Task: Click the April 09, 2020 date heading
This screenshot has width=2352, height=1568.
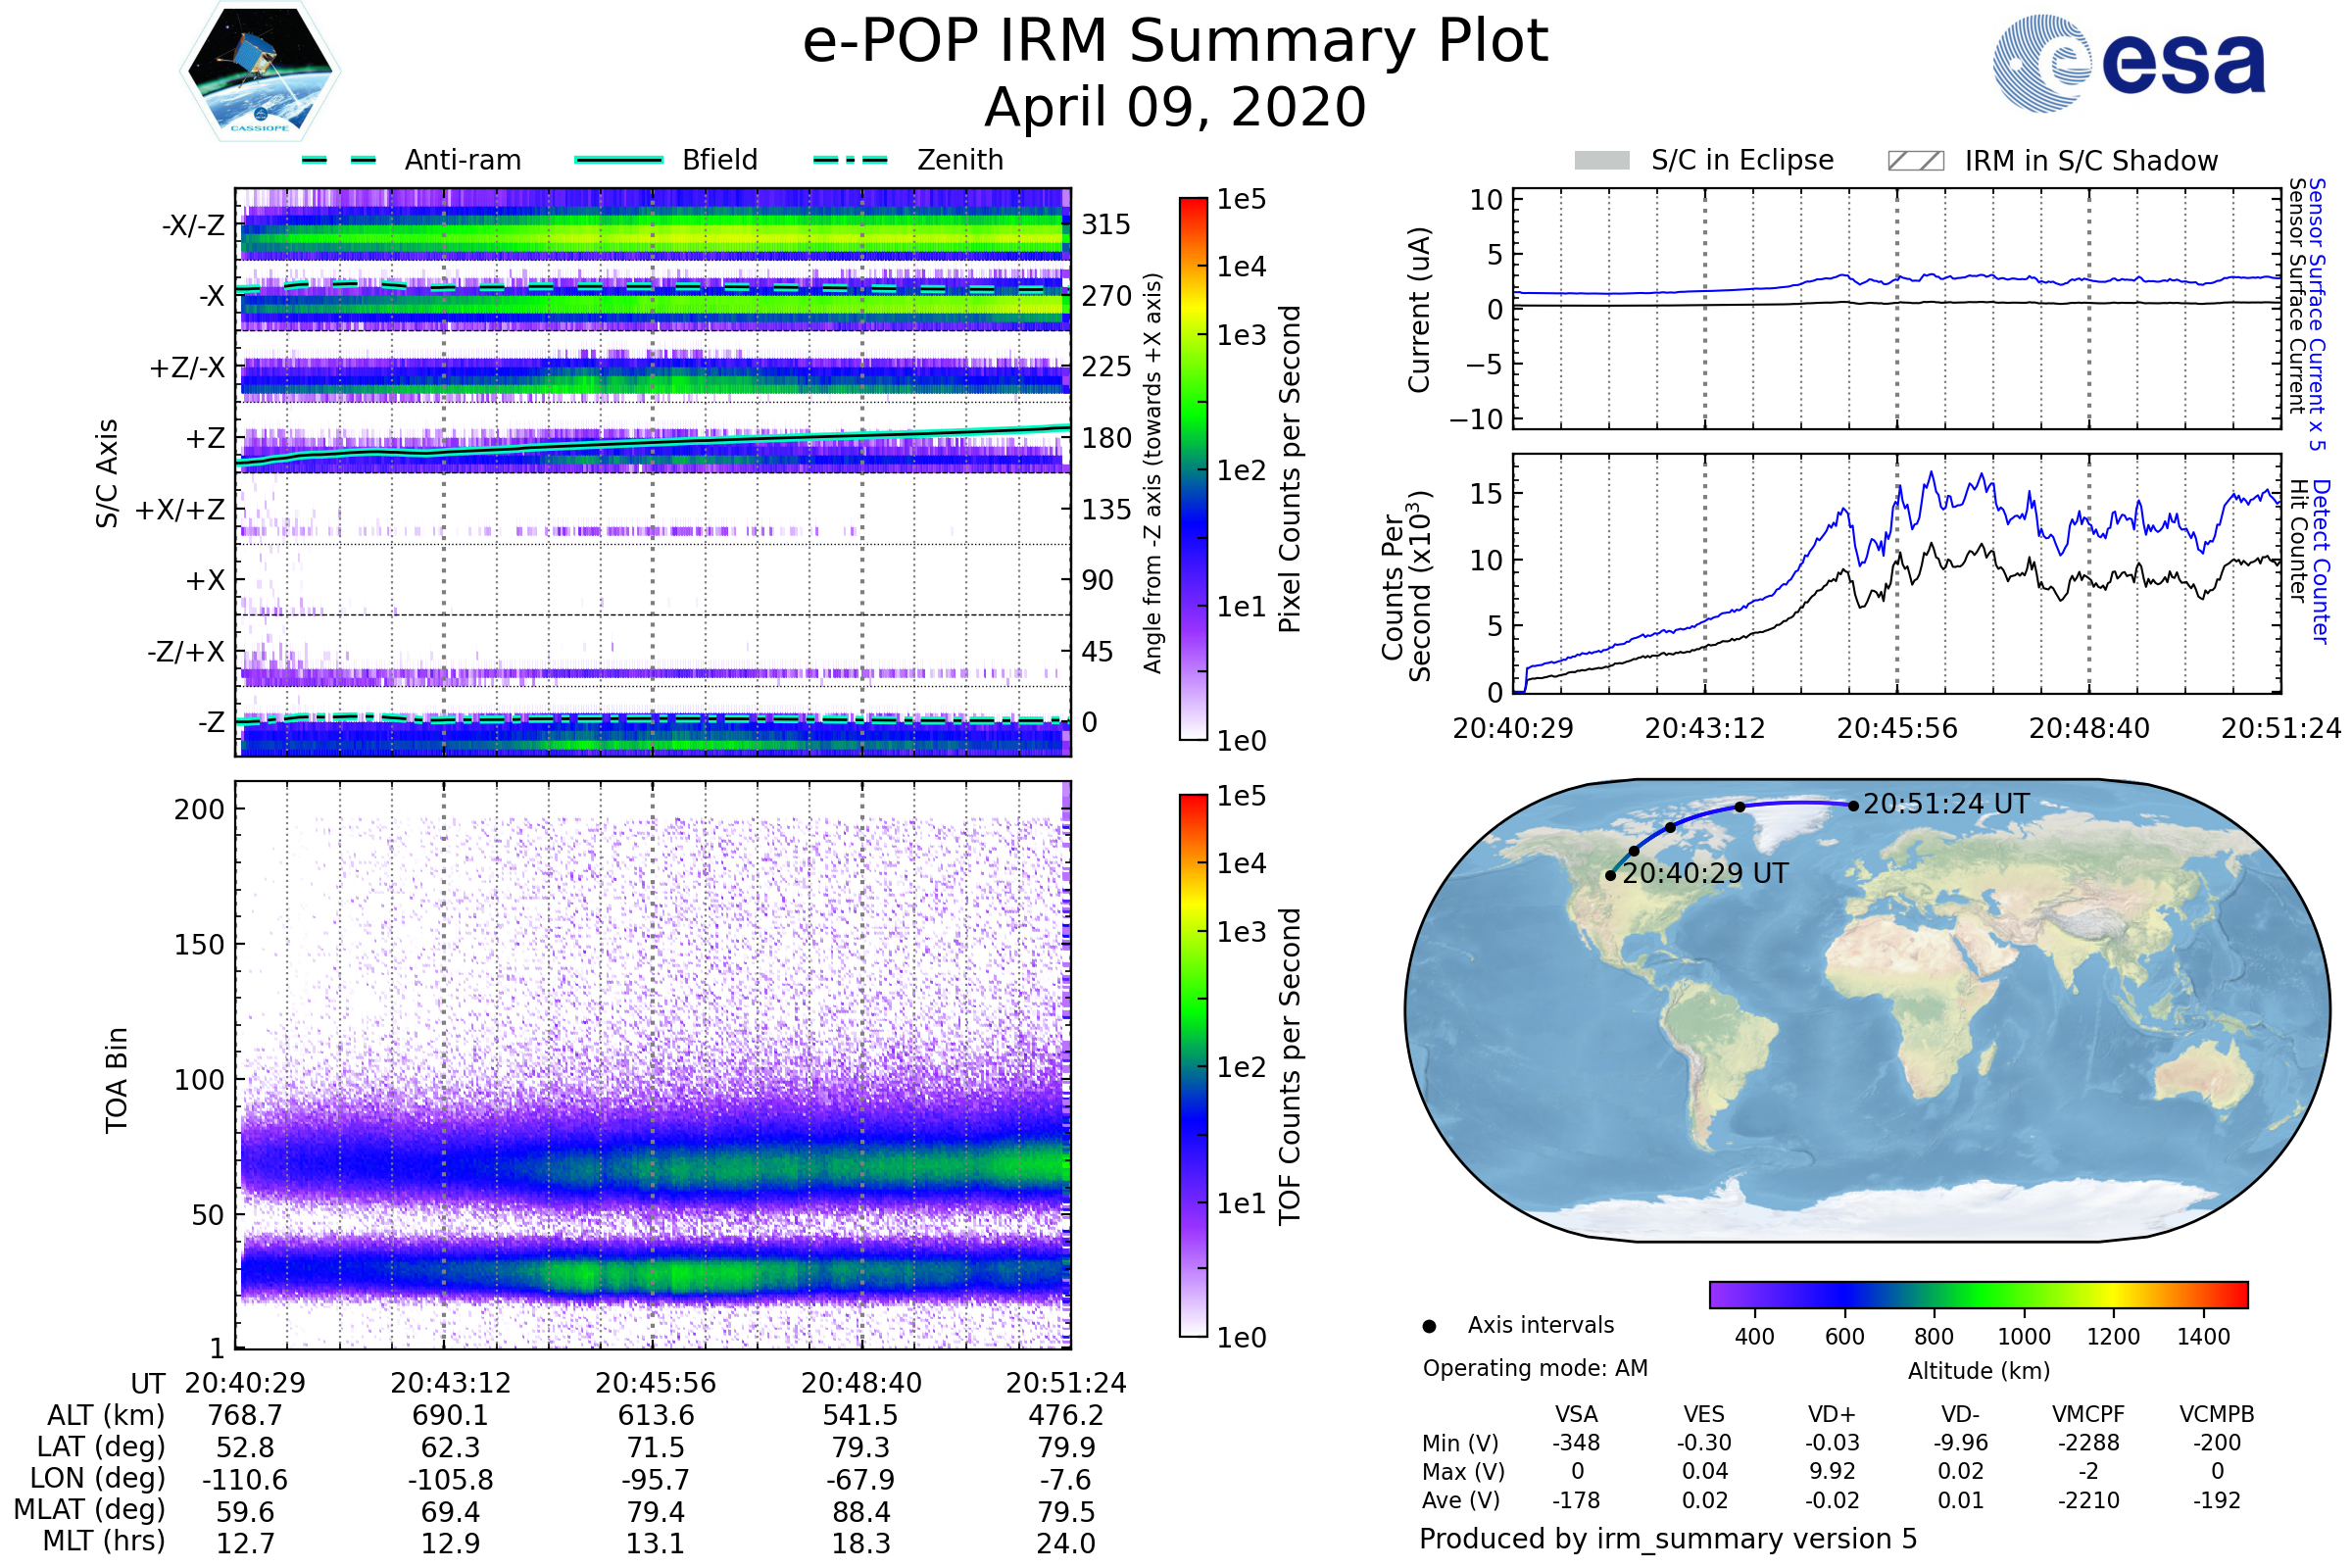Action: click(1175, 108)
